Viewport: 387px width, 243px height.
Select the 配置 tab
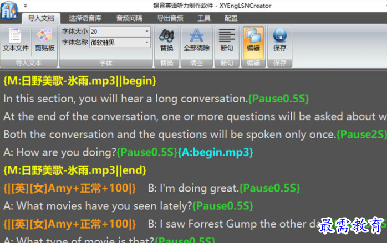[x=231, y=18]
